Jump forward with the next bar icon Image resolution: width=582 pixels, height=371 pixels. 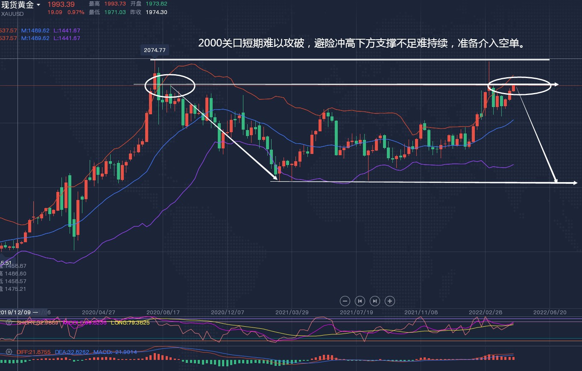(374, 301)
